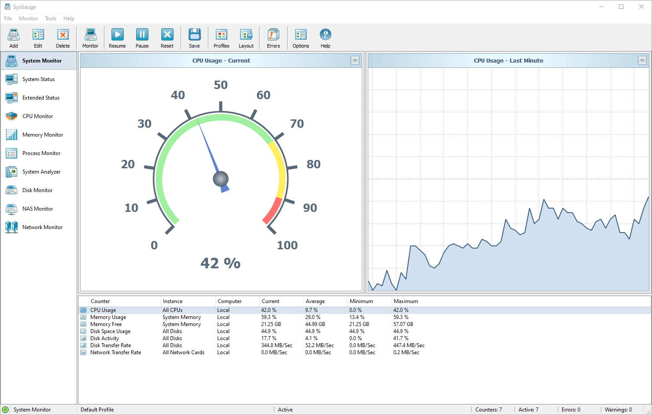Open the Options toolbar icon
This screenshot has width=652, height=415.
(x=301, y=38)
